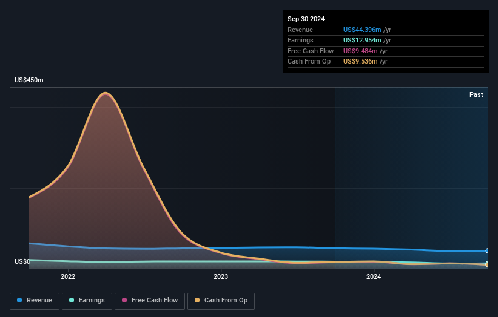Click the orange Cash From Op legend dot
This screenshot has width=498, height=317.
pyautogui.click(x=197, y=300)
